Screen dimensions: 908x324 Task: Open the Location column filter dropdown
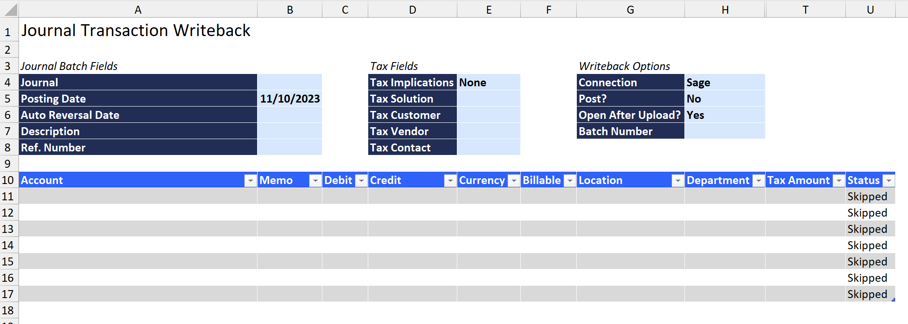point(678,180)
